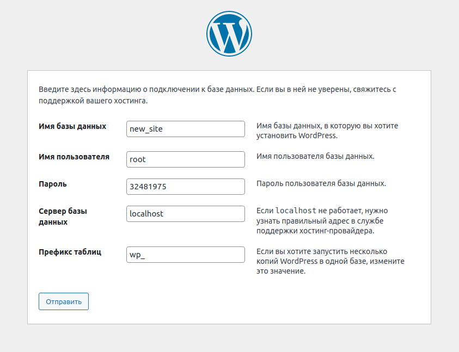
Task: Click the Имя пользователя базы данных description
Action: (315, 156)
